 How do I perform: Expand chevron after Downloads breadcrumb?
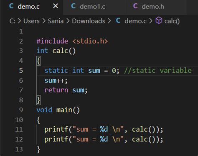pos(109,21)
